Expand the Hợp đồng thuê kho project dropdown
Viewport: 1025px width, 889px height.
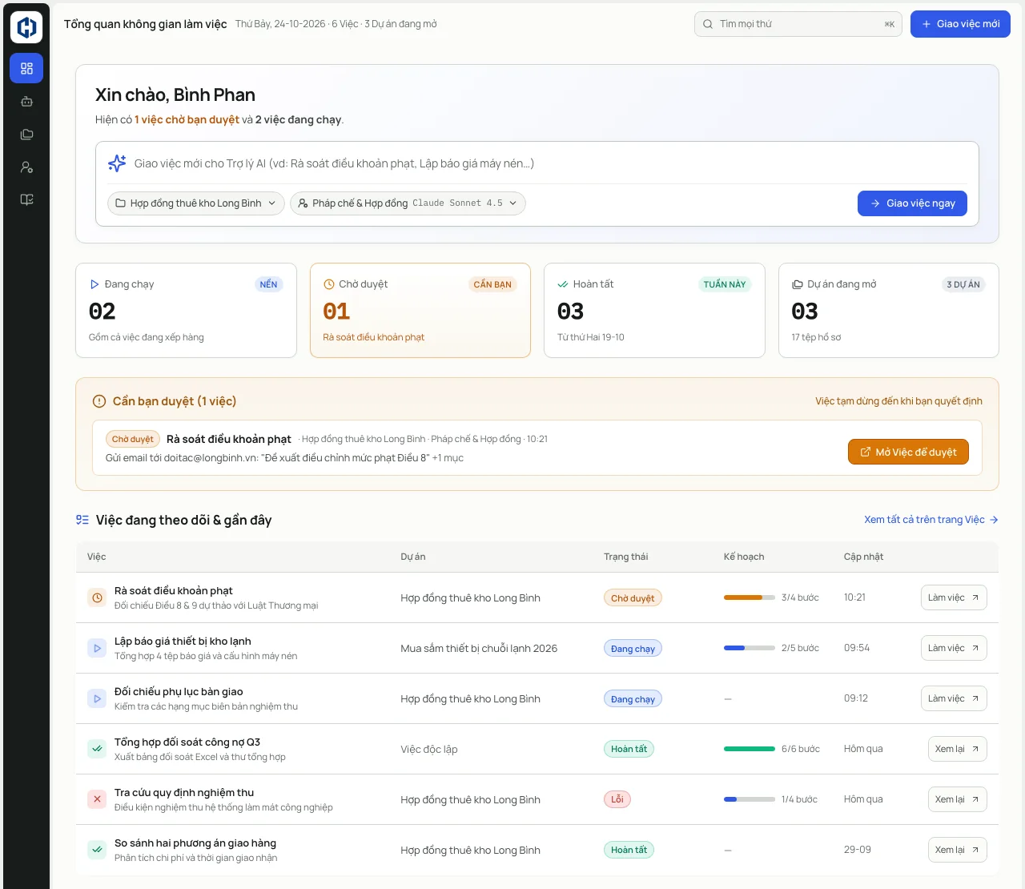click(196, 203)
